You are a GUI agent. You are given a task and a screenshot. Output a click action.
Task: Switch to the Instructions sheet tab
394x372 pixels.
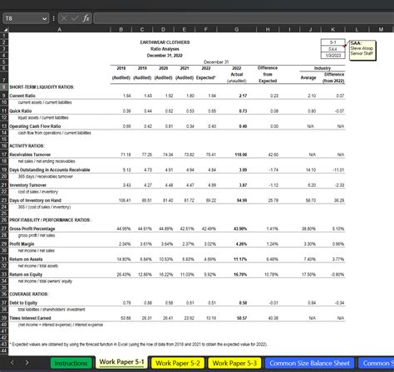click(x=71, y=363)
